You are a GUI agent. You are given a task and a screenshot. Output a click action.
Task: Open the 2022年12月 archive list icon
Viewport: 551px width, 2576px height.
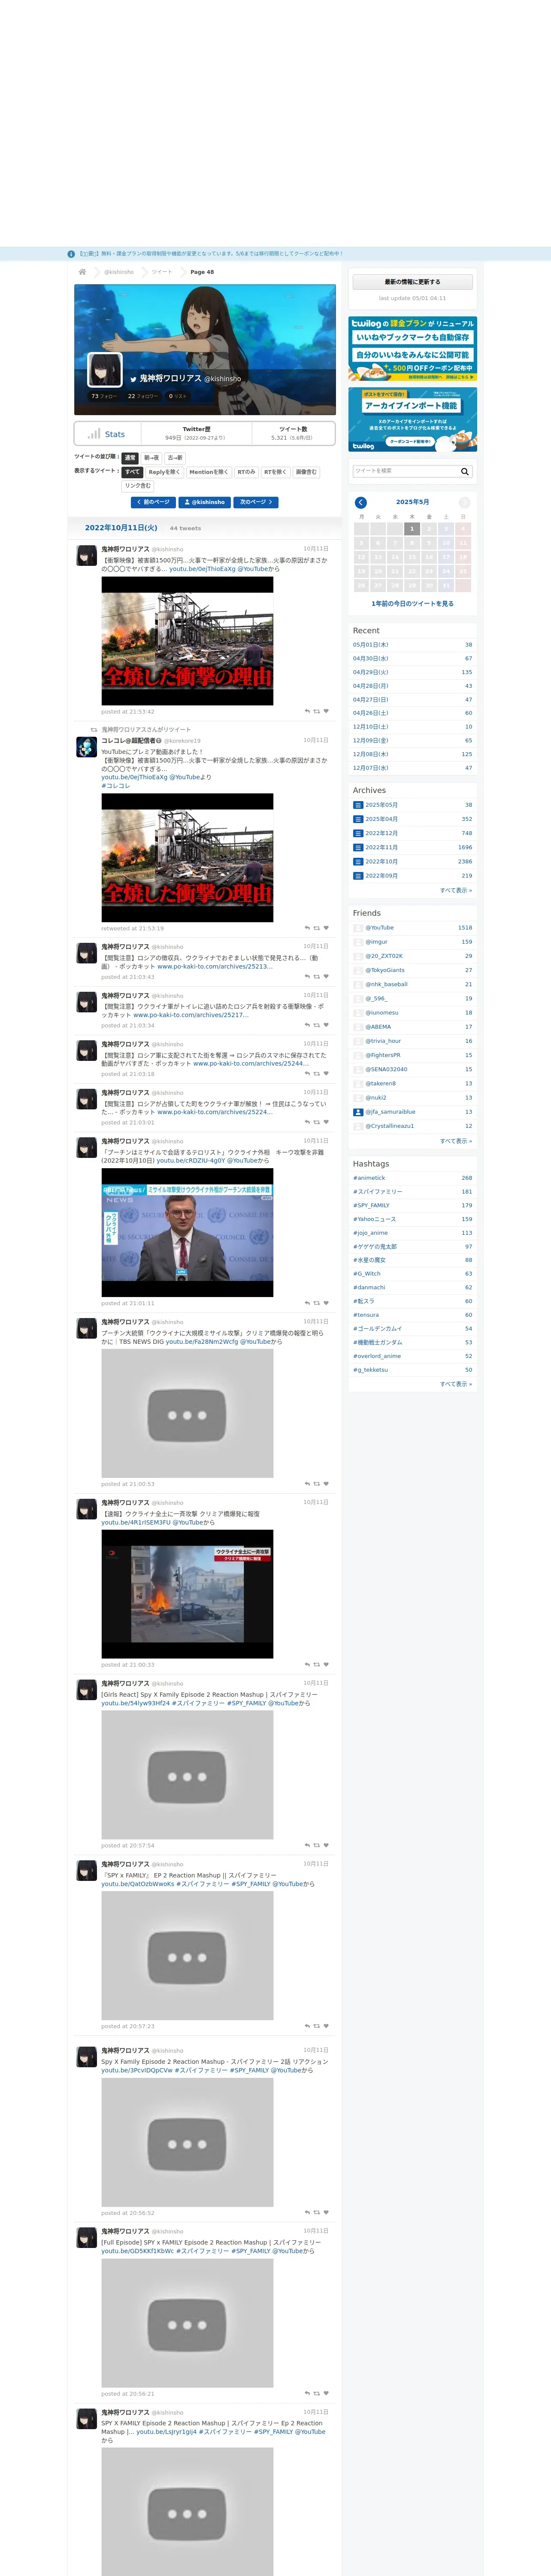coord(358,833)
